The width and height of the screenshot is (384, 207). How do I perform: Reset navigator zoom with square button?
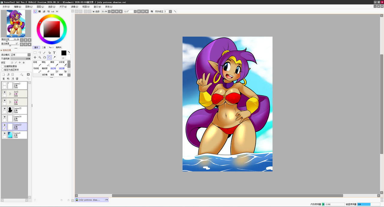tap(29, 40)
